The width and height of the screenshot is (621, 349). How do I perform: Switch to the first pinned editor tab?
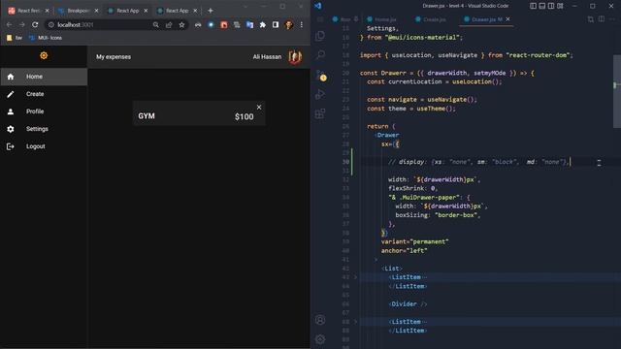point(345,19)
